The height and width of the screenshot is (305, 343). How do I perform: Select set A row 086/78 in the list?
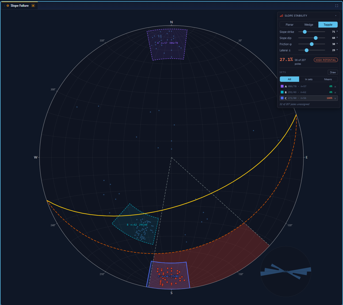point(309,86)
